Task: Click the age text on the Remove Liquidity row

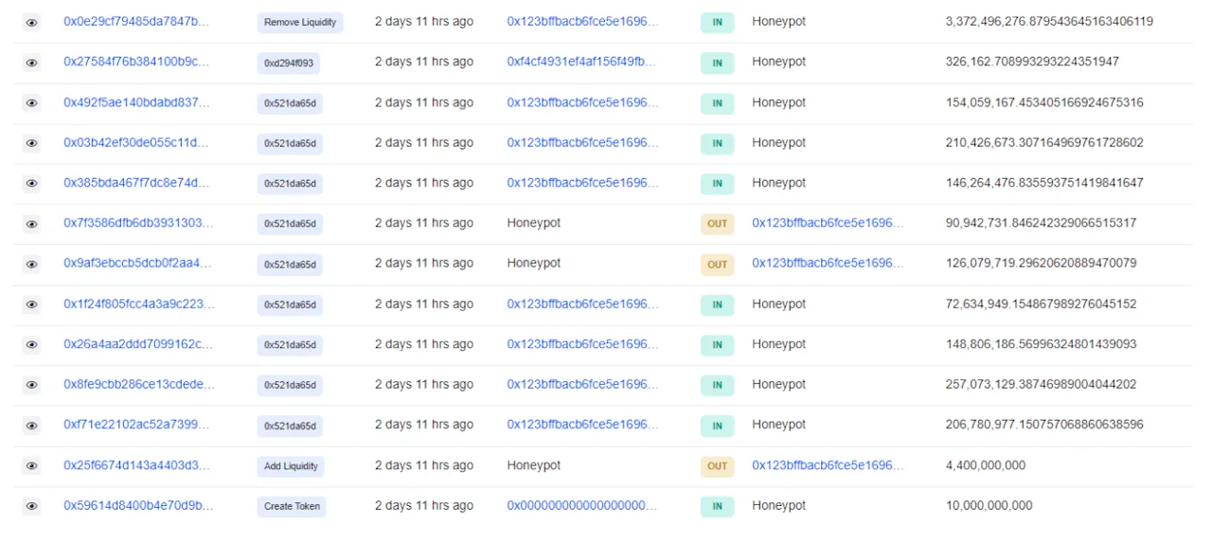Action: (x=424, y=22)
